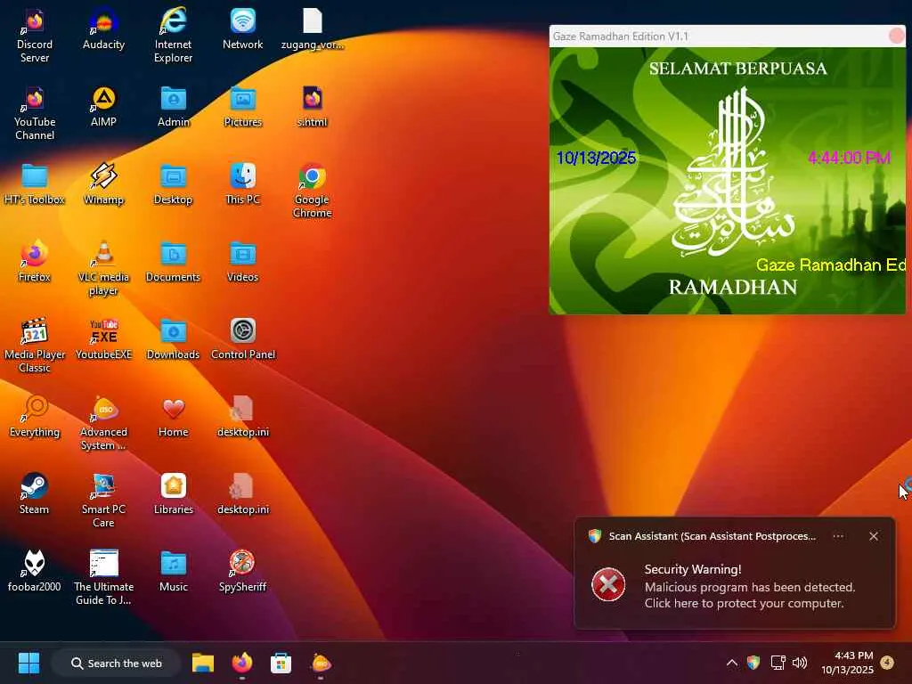The height and width of the screenshot is (684, 912).
Task: Open the Discord Server shortcut
Action: click(x=35, y=36)
